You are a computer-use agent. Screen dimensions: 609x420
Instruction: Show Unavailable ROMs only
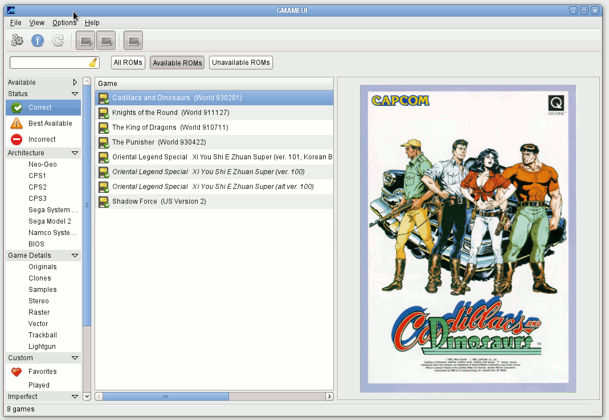pos(241,63)
